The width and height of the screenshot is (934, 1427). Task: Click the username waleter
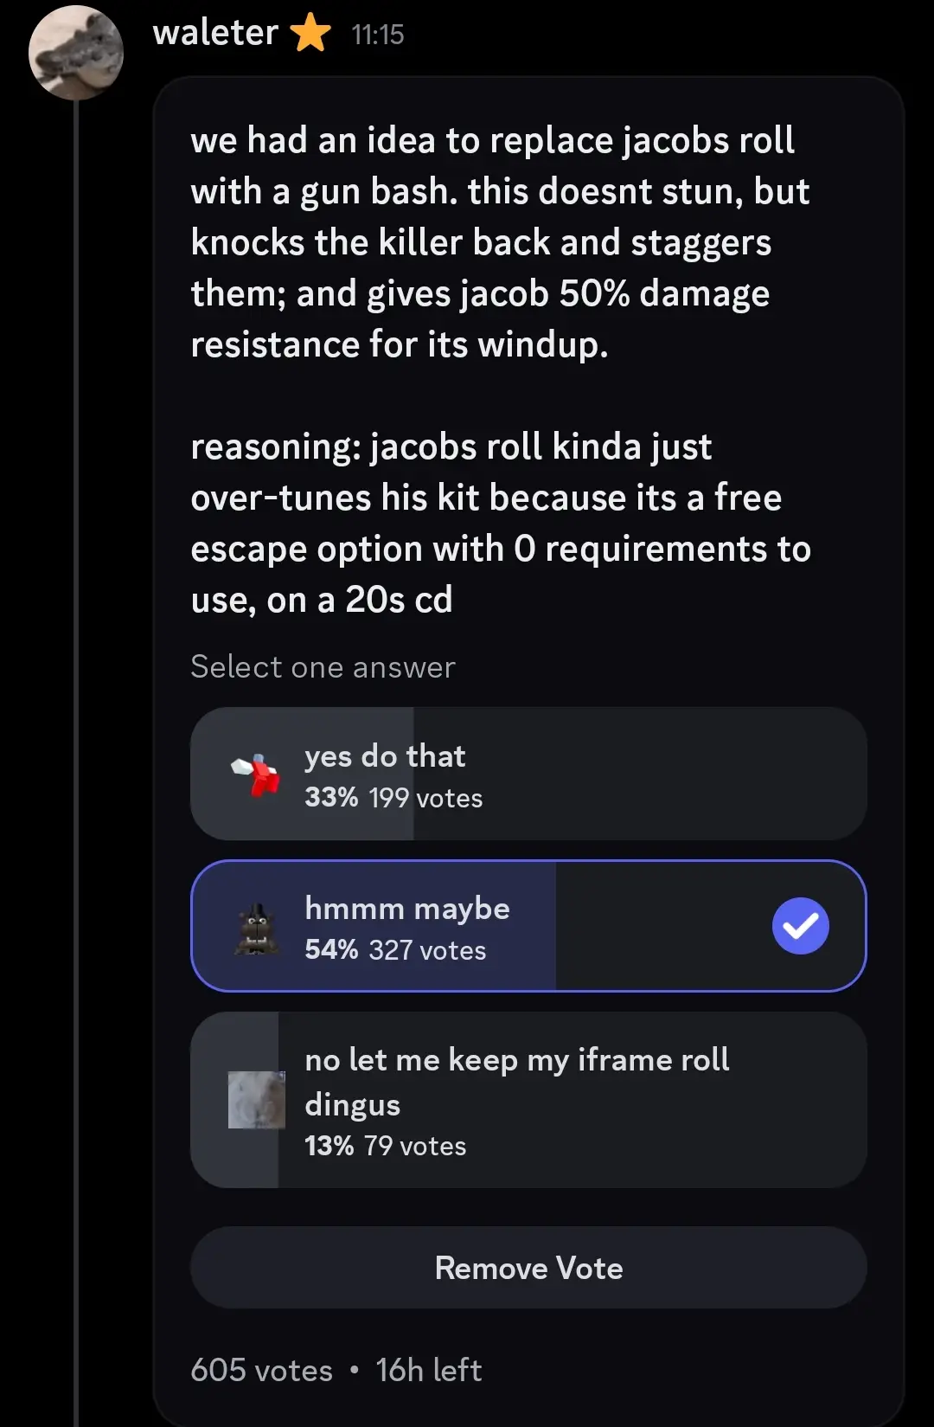coord(213,33)
